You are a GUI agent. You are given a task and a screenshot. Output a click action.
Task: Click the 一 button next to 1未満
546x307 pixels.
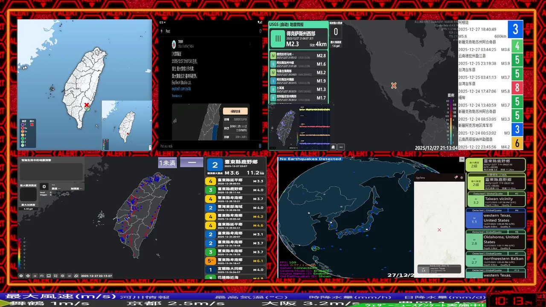[192, 163]
